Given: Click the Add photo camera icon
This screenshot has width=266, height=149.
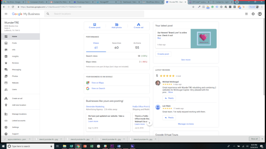Looking at the screenshot, I should (116, 25).
